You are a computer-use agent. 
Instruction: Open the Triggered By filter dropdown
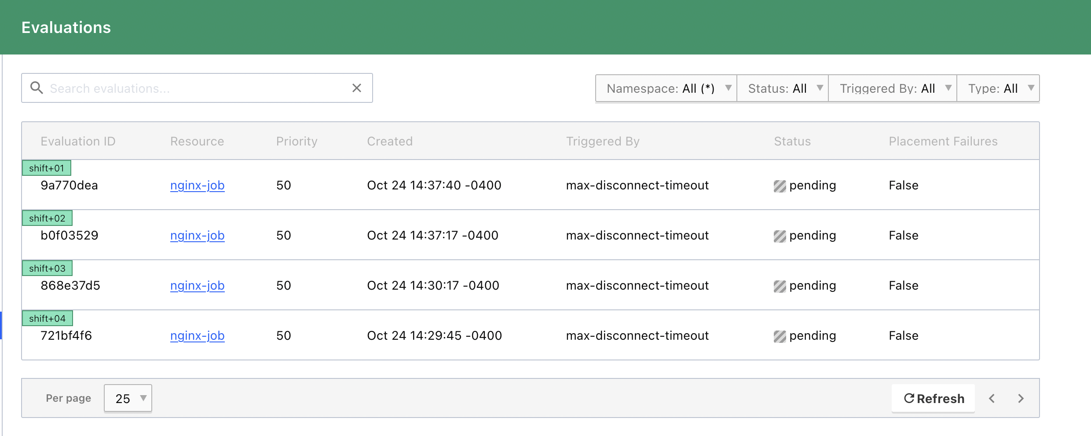click(x=892, y=88)
